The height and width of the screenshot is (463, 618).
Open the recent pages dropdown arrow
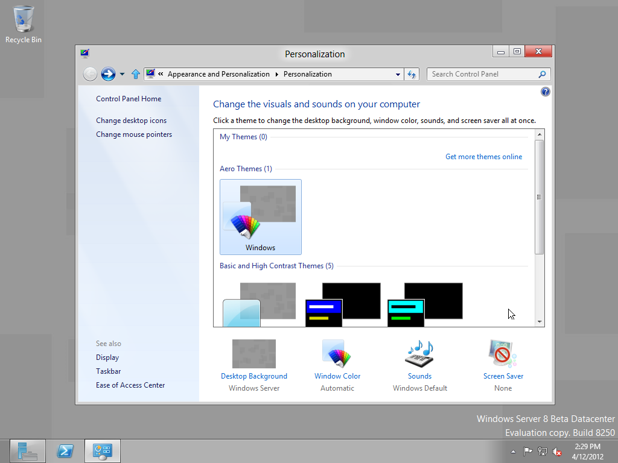pyautogui.click(x=122, y=74)
